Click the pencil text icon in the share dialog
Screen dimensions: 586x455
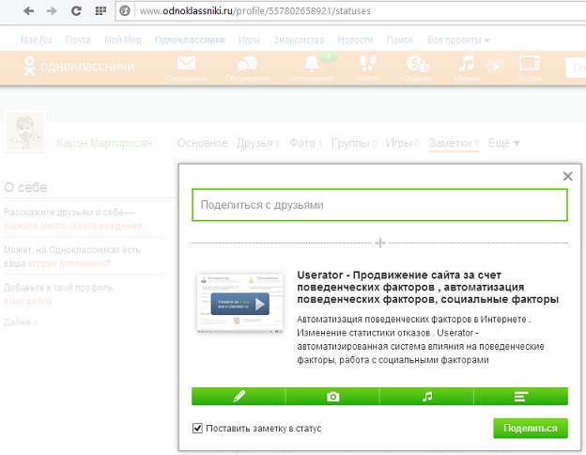(x=239, y=397)
